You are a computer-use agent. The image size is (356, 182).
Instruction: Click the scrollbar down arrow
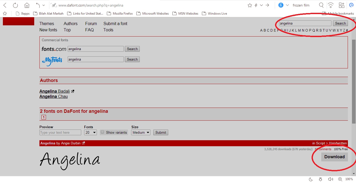[x=354, y=174]
